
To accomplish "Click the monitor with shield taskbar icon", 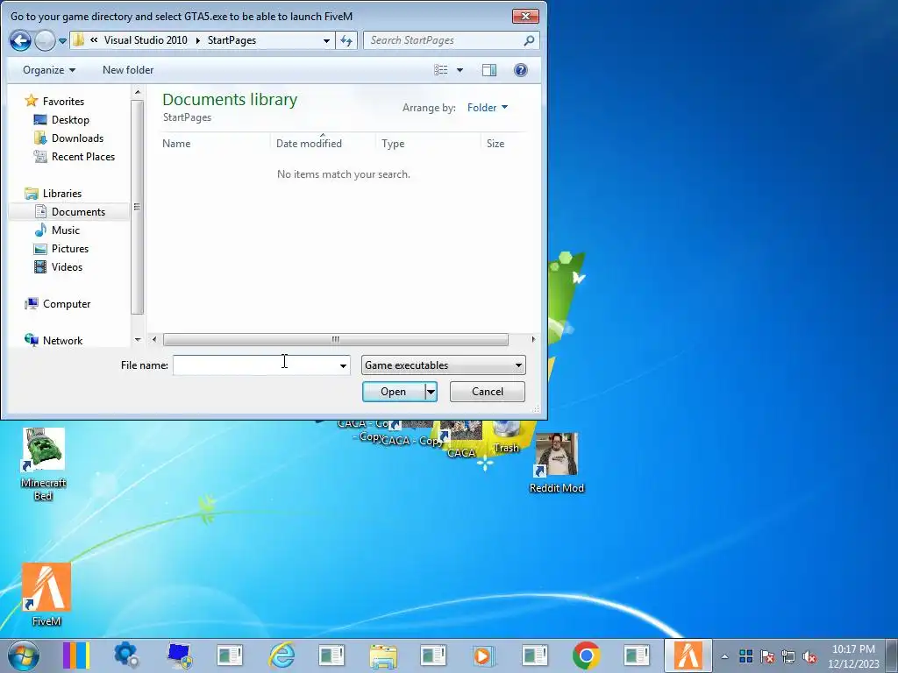I will click(x=179, y=655).
